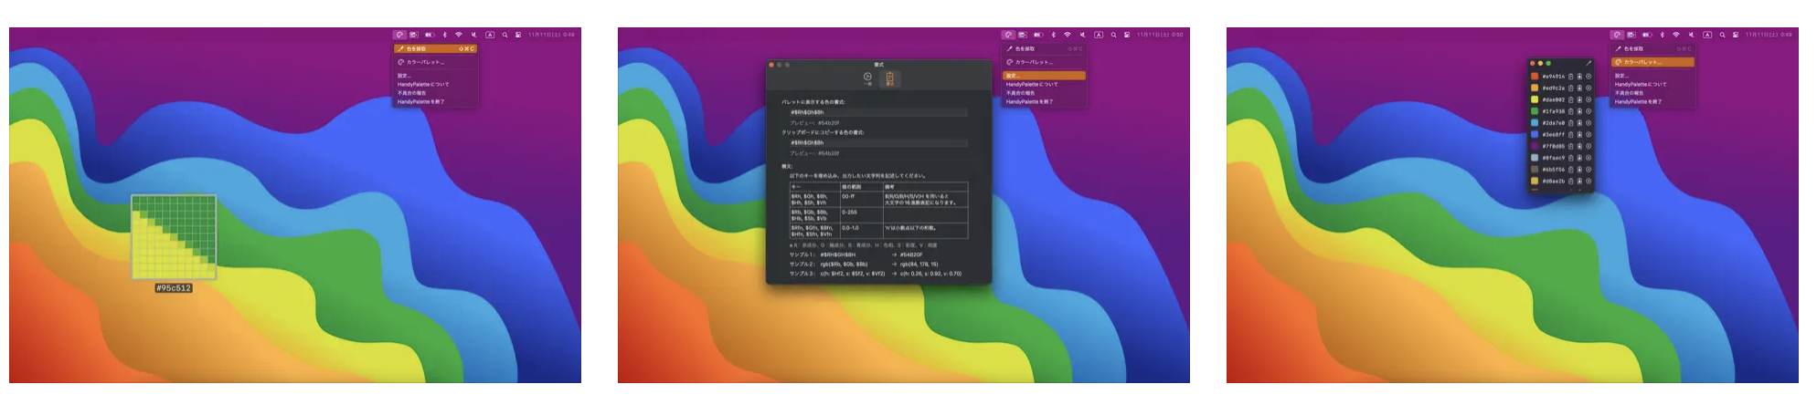Click the filled clipboard icon beside #e94914
The width and height of the screenshot is (1817, 405).
pyautogui.click(x=1579, y=77)
